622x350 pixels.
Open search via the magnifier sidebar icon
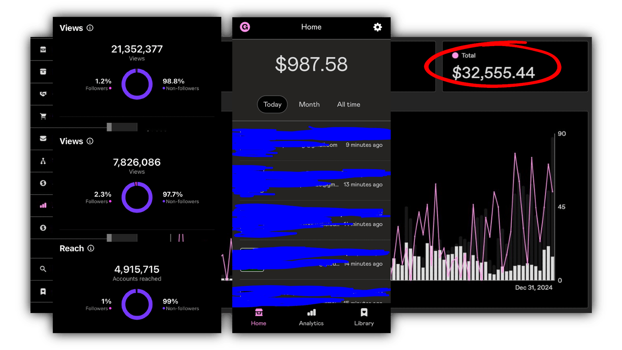pyautogui.click(x=43, y=269)
